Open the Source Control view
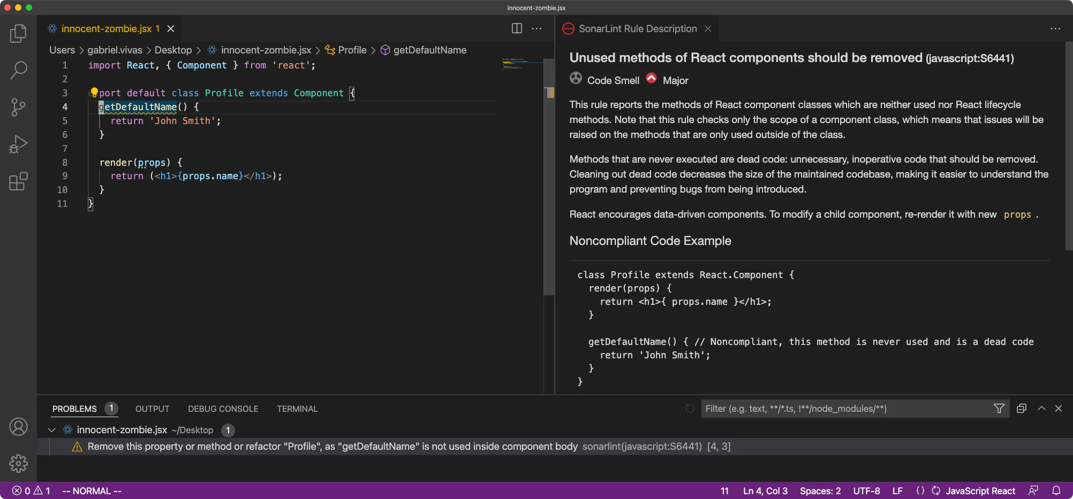The image size is (1073, 499). [18, 107]
